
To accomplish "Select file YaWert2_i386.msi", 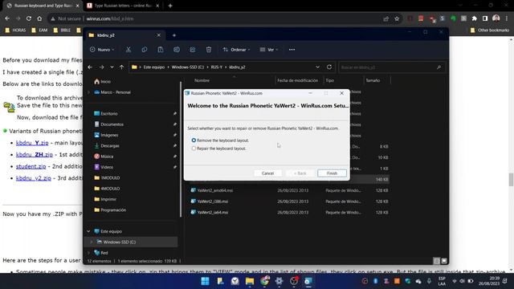I will coord(212,201).
